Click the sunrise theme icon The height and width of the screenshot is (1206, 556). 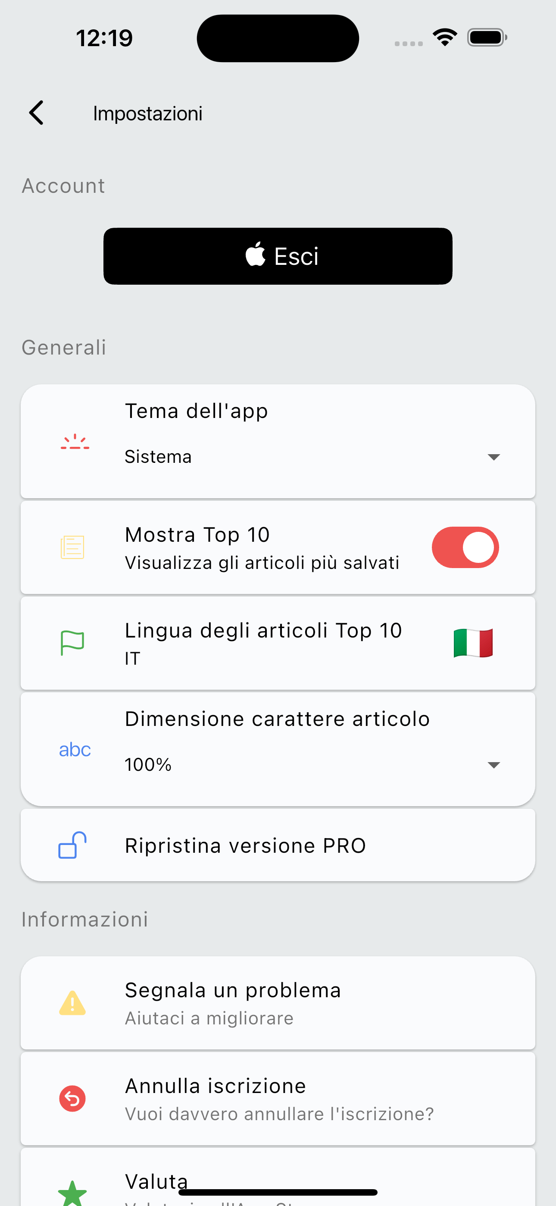coord(75,442)
